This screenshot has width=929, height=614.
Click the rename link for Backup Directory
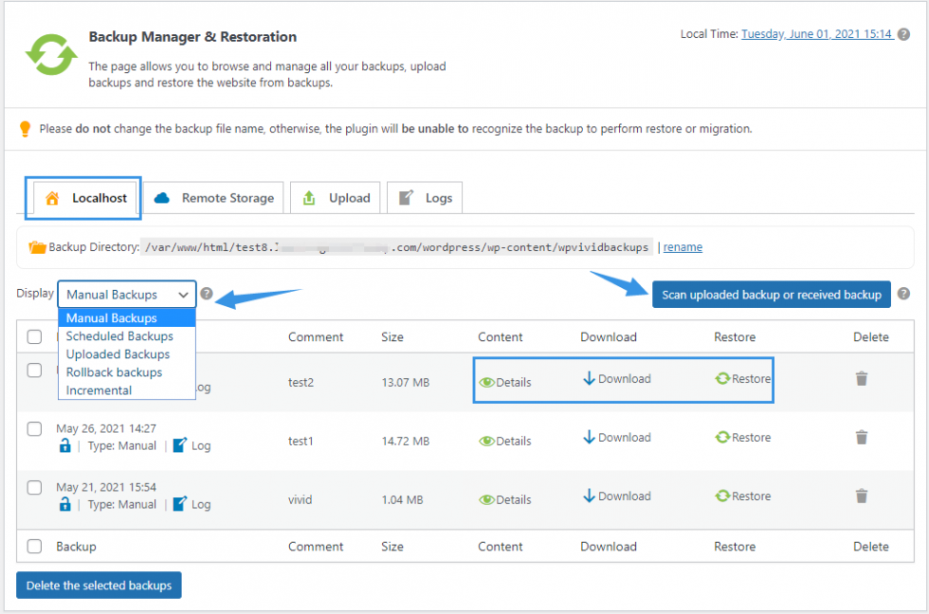pyautogui.click(x=682, y=247)
